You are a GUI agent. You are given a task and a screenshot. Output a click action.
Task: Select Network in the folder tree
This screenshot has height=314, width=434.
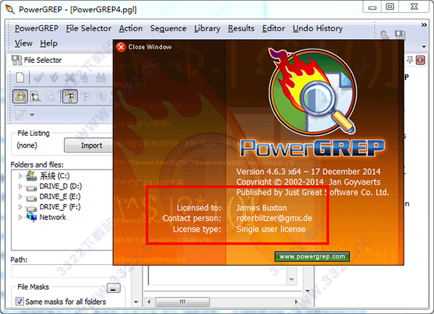coord(53,217)
